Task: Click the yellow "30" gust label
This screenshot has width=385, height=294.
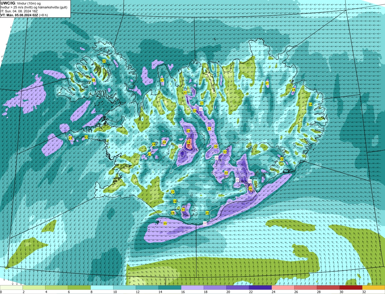Action: coord(226,173)
